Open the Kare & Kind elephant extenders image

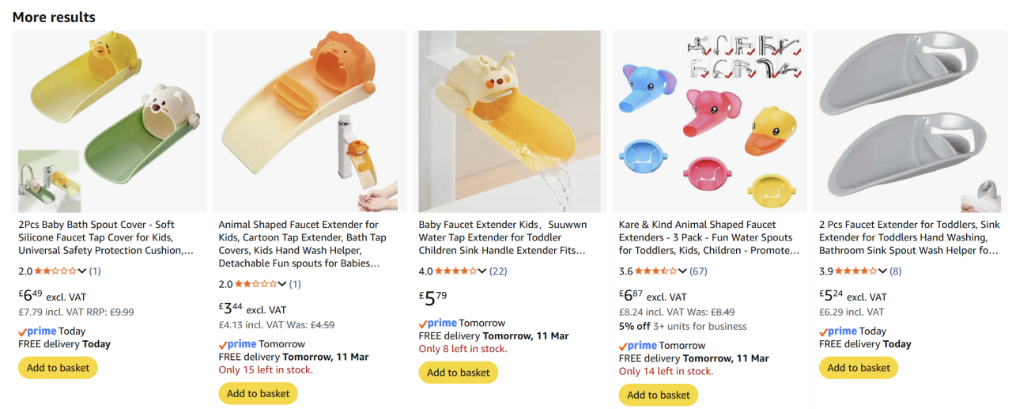tap(709, 122)
